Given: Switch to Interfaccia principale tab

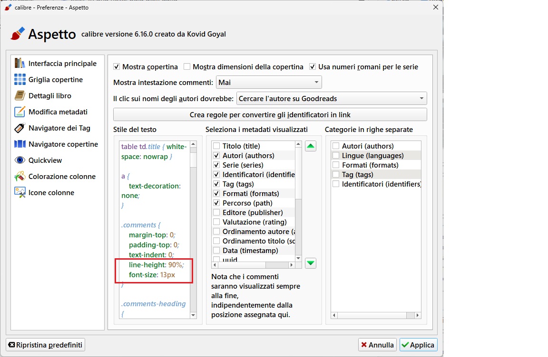Looking at the screenshot, I should (x=57, y=64).
